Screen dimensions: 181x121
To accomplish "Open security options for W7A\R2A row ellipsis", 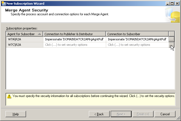I will 171,39.
